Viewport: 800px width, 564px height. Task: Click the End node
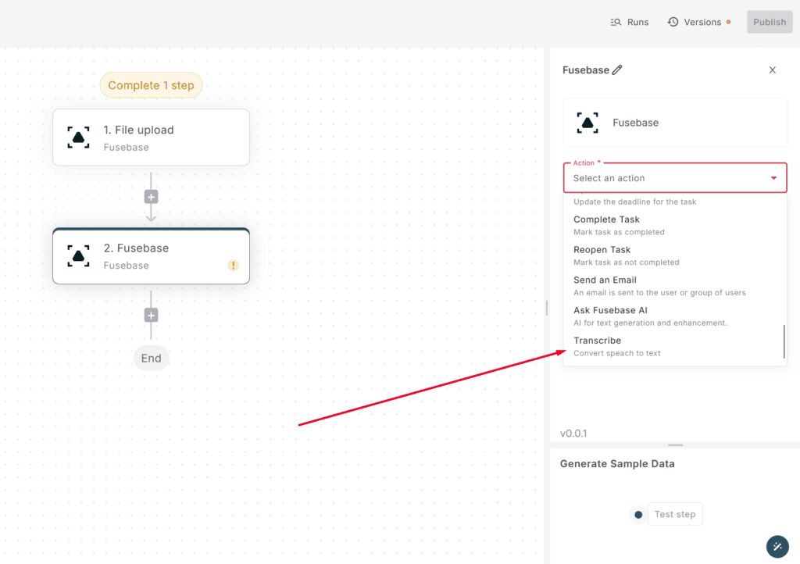(x=151, y=358)
